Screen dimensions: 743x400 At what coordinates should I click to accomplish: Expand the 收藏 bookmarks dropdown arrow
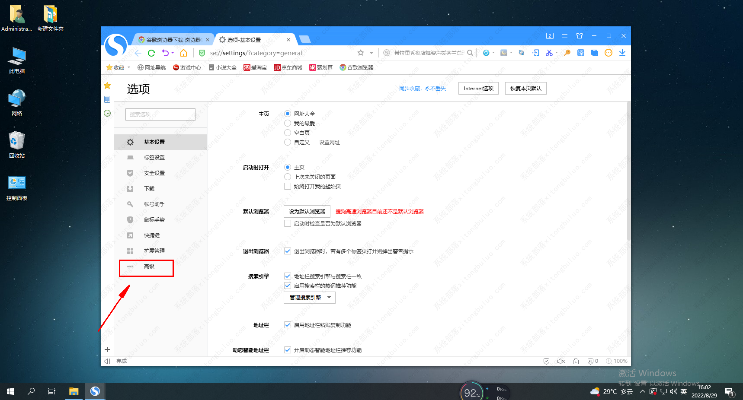coord(129,67)
